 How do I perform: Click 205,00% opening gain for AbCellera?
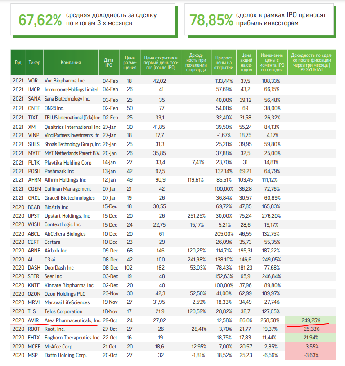[224, 233]
